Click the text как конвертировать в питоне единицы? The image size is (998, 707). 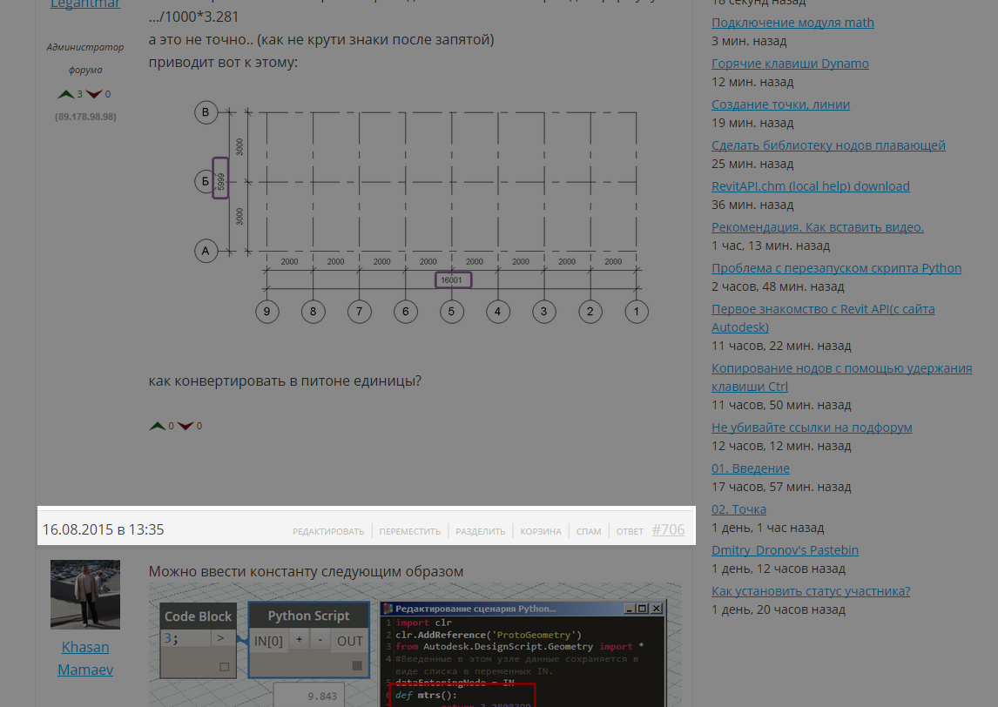[x=285, y=380]
